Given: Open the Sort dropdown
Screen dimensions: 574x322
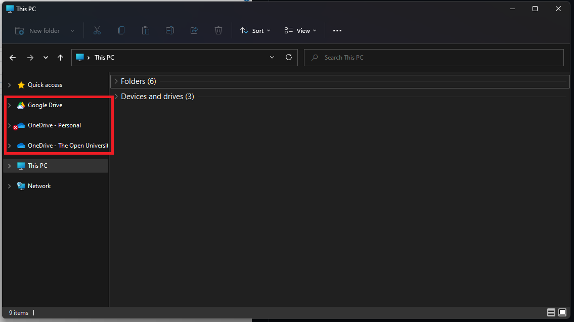Looking at the screenshot, I should 255,30.
